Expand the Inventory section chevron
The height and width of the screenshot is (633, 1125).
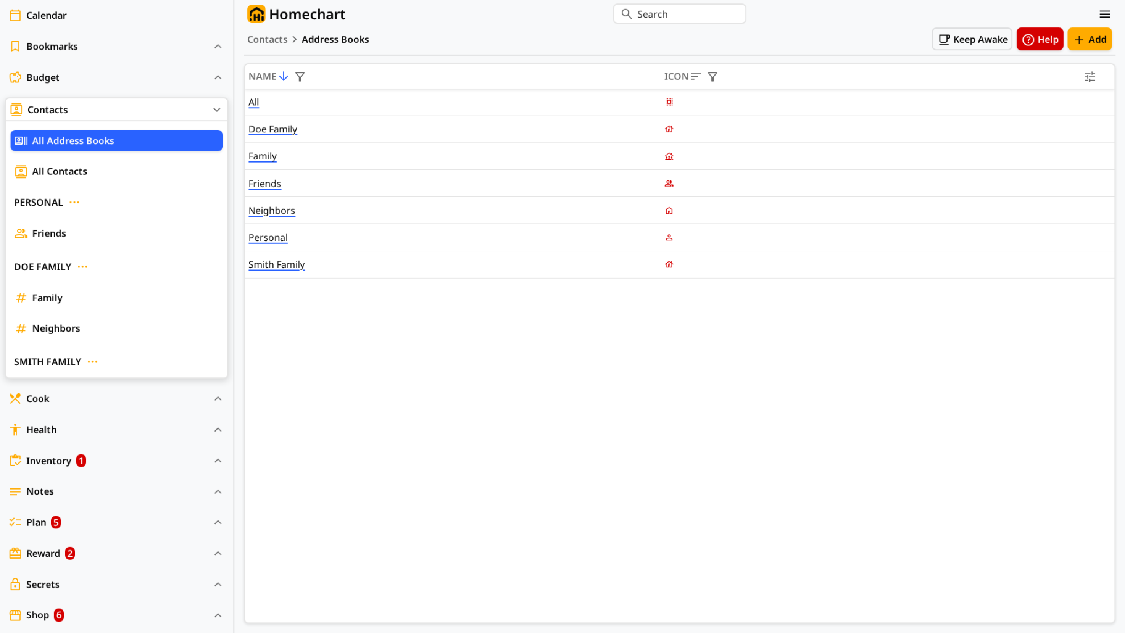coord(218,461)
